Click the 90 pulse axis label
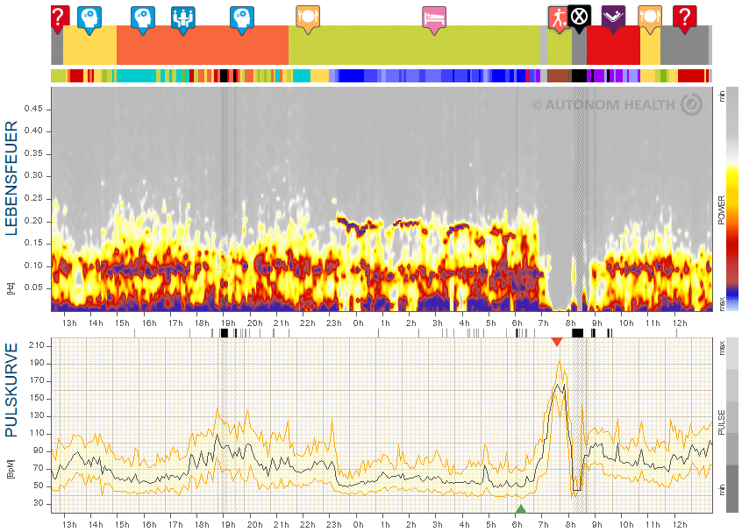The width and height of the screenshot is (742, 532). [39, 450]
